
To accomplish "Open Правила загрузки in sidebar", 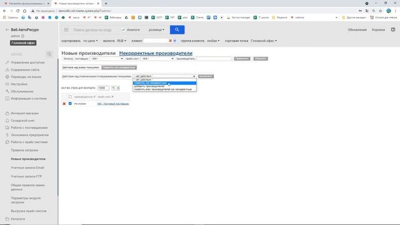I will 24,150.
